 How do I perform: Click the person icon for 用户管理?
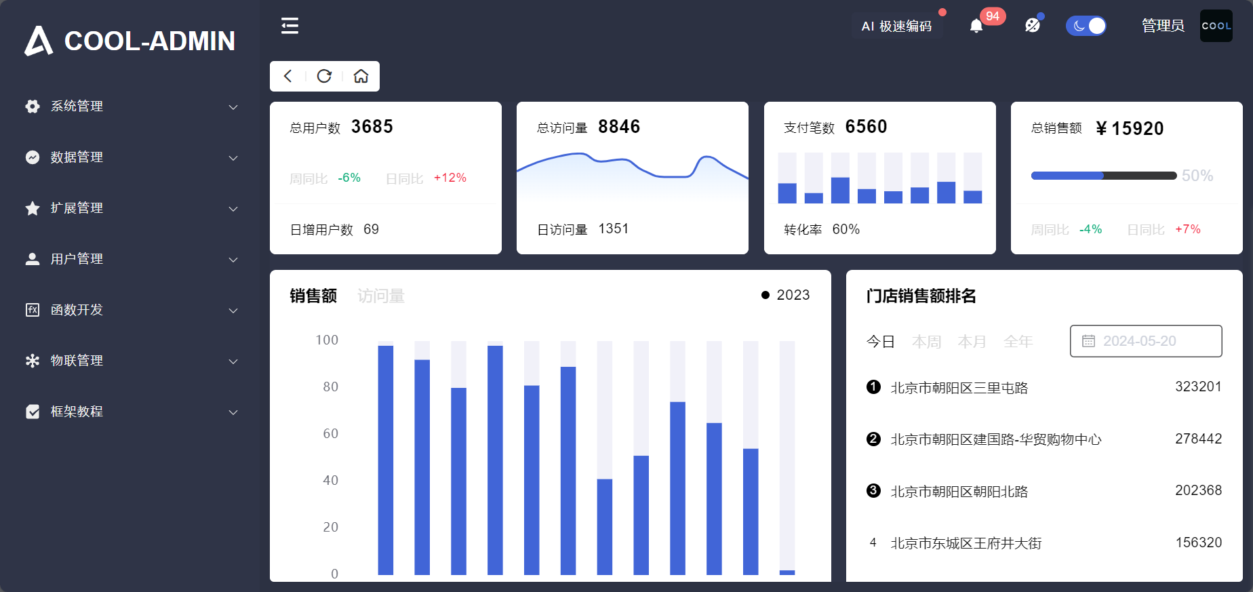point(33,259)
